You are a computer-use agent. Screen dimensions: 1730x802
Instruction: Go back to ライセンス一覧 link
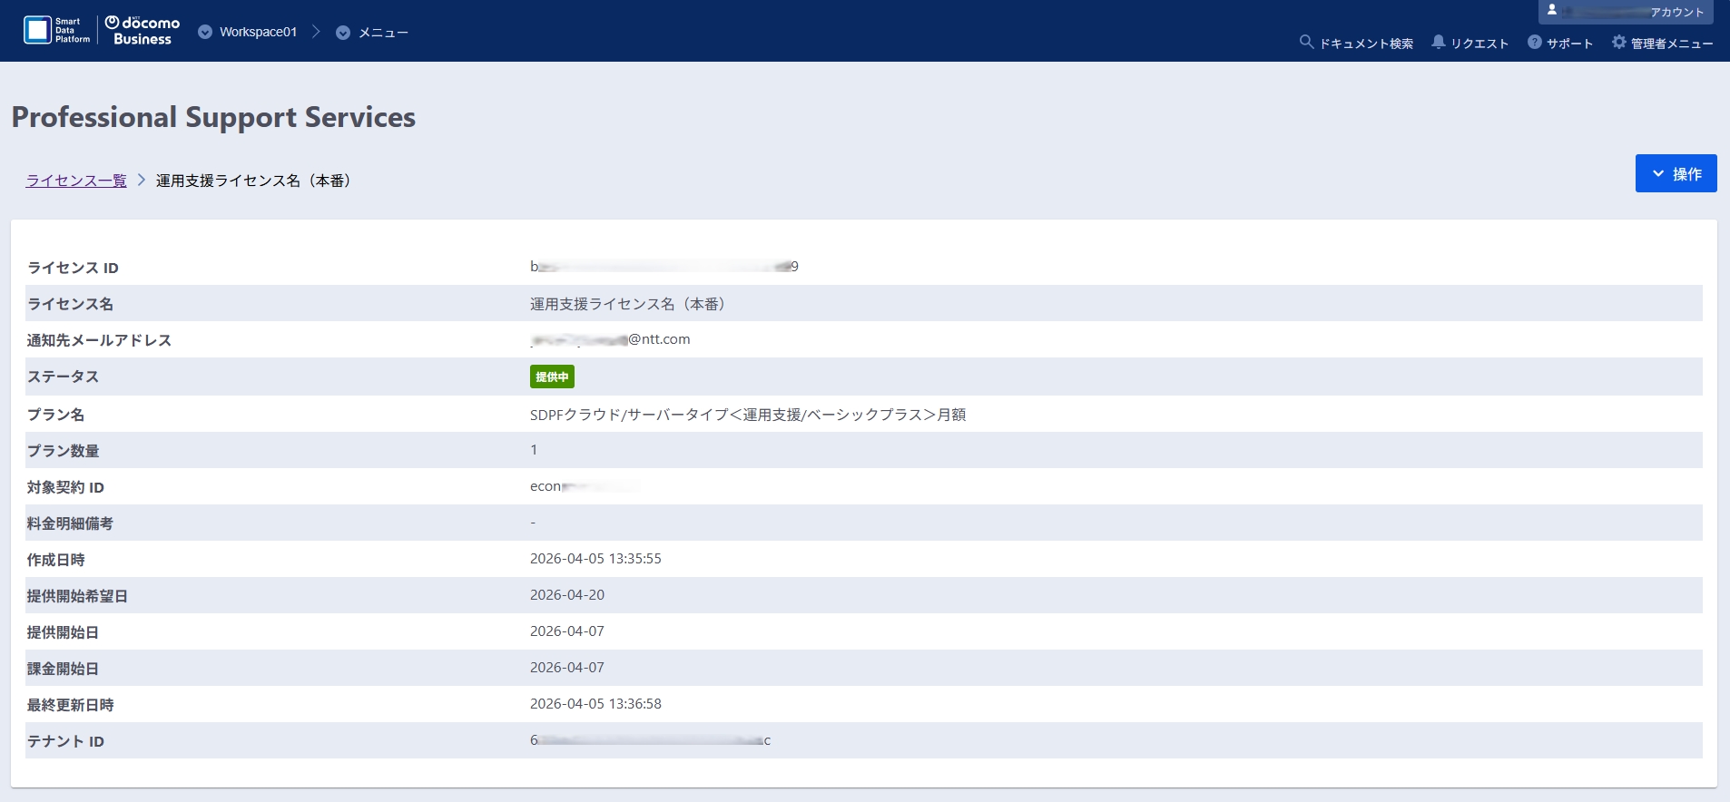click(76, 181)
